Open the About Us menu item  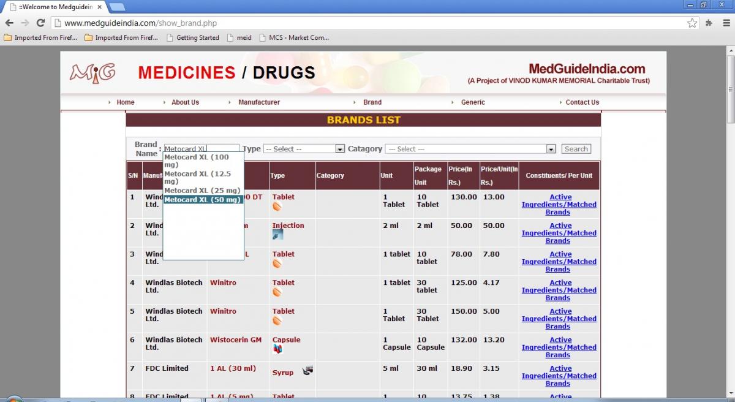[185, 102]
